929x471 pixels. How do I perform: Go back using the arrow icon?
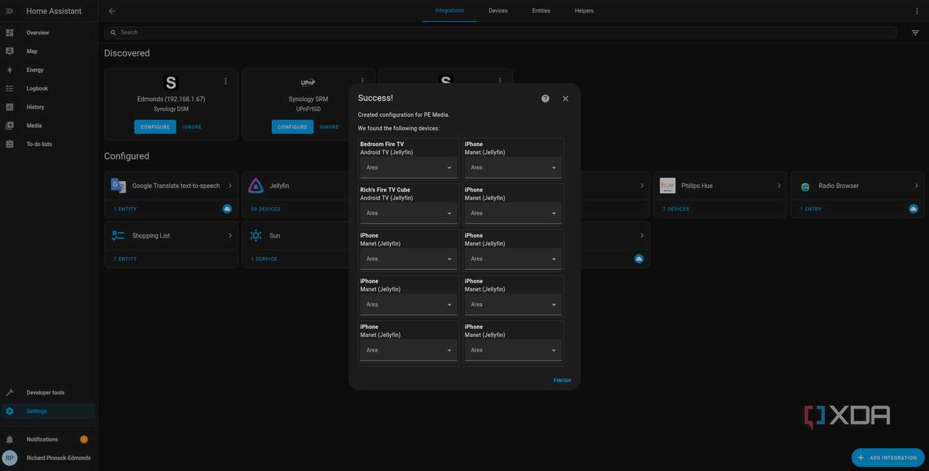[x=111, y=11]
